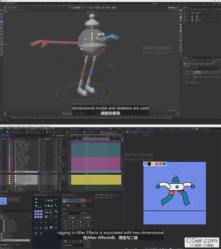Viewport: 221px width, 249px height.
Task: Click the Cinema 4D Move tool icon
Action: click(2, 21)
